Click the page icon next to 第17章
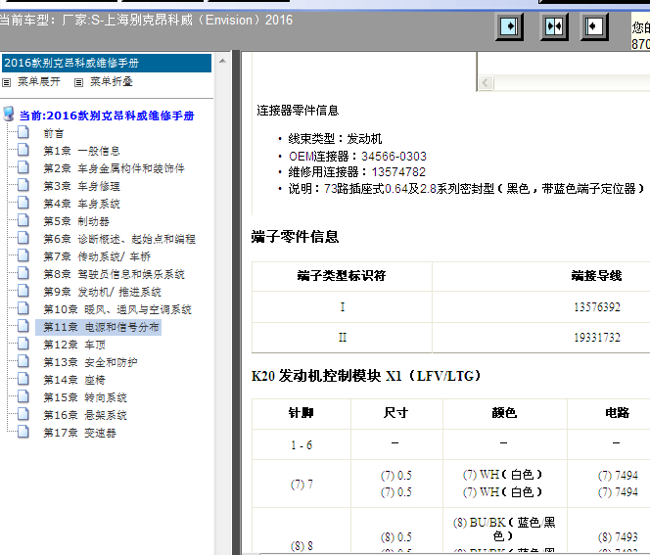The image size is (650, 555). coord(23,432)
